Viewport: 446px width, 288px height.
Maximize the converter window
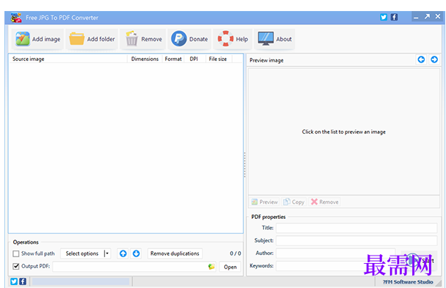click(427, 17)
